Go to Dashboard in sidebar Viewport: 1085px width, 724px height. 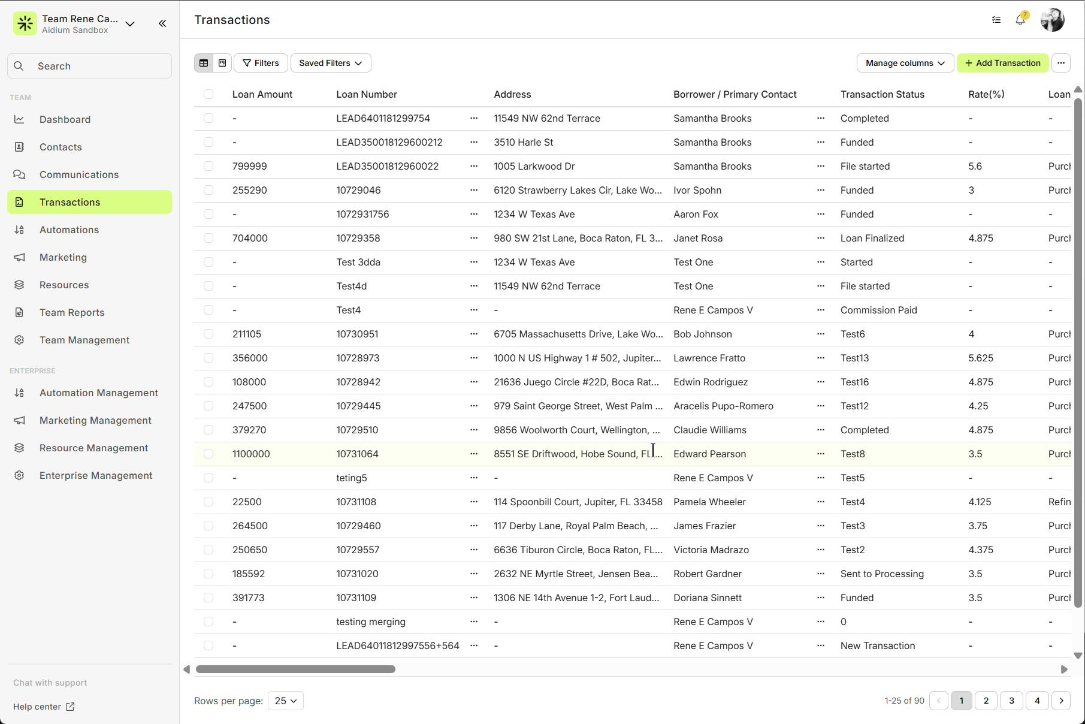65,119
